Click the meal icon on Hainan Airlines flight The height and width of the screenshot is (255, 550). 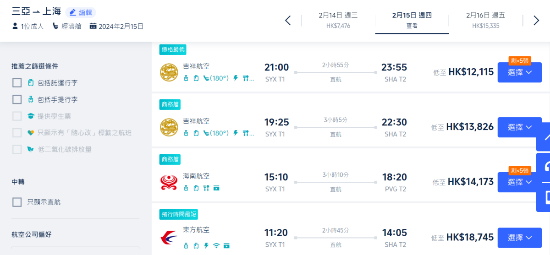click(206, 188)
